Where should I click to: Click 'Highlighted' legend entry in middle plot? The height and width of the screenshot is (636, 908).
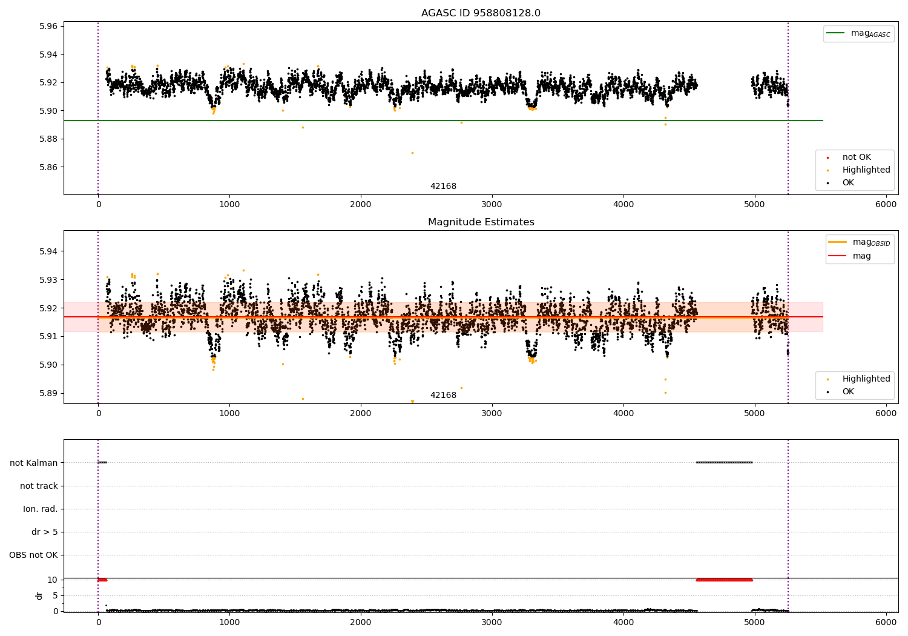pos(866,379)
